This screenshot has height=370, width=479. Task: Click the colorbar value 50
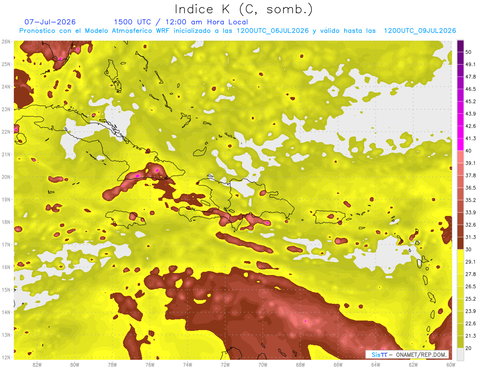pos(469,52)
